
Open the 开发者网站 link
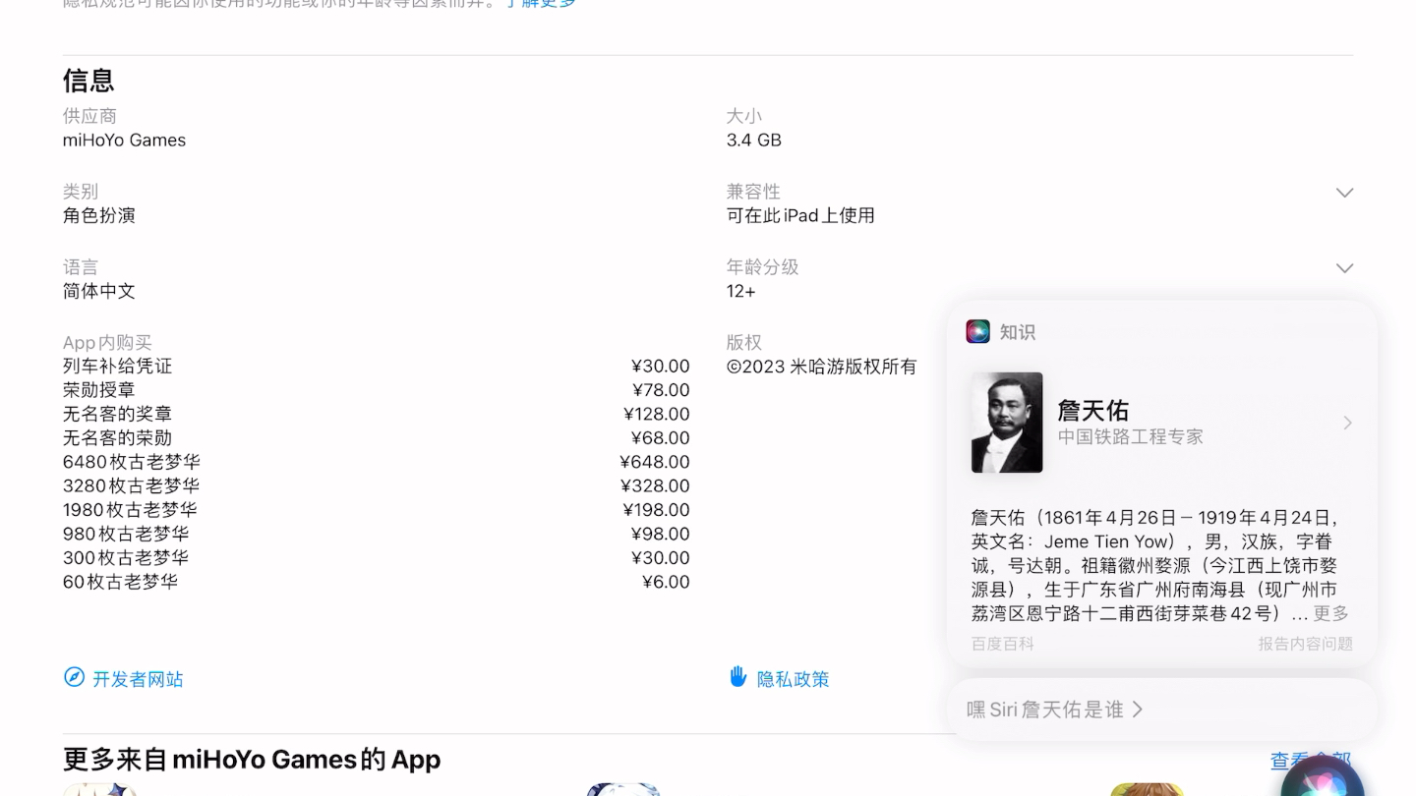pyautogui.click(x=138, y=679)
